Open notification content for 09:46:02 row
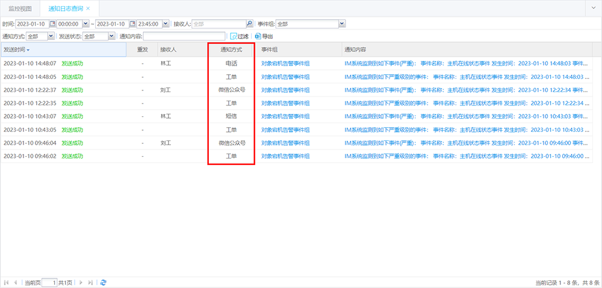 tap(467, 156)
